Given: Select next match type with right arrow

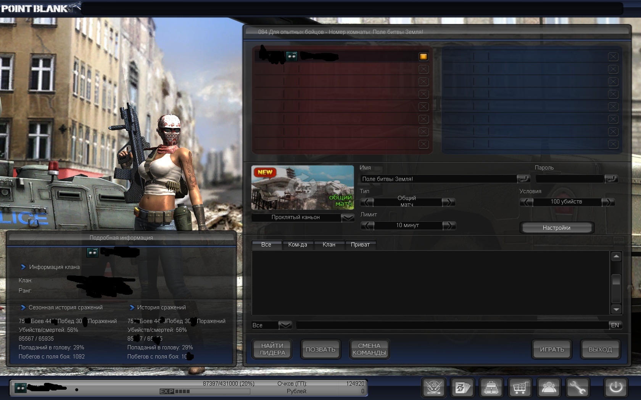Looking at the screenshot, I should tap(449, 202).
